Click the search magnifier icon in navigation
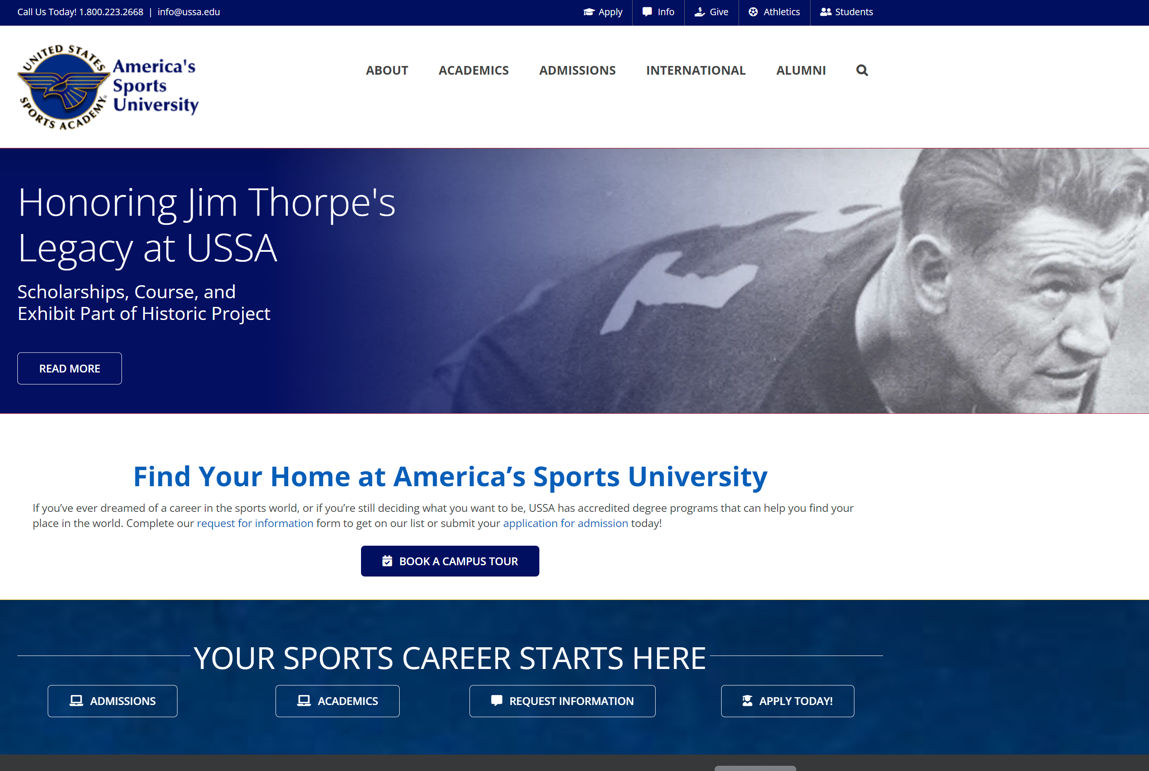Screen dimensions: 1149x771 [x=861, y=70]
